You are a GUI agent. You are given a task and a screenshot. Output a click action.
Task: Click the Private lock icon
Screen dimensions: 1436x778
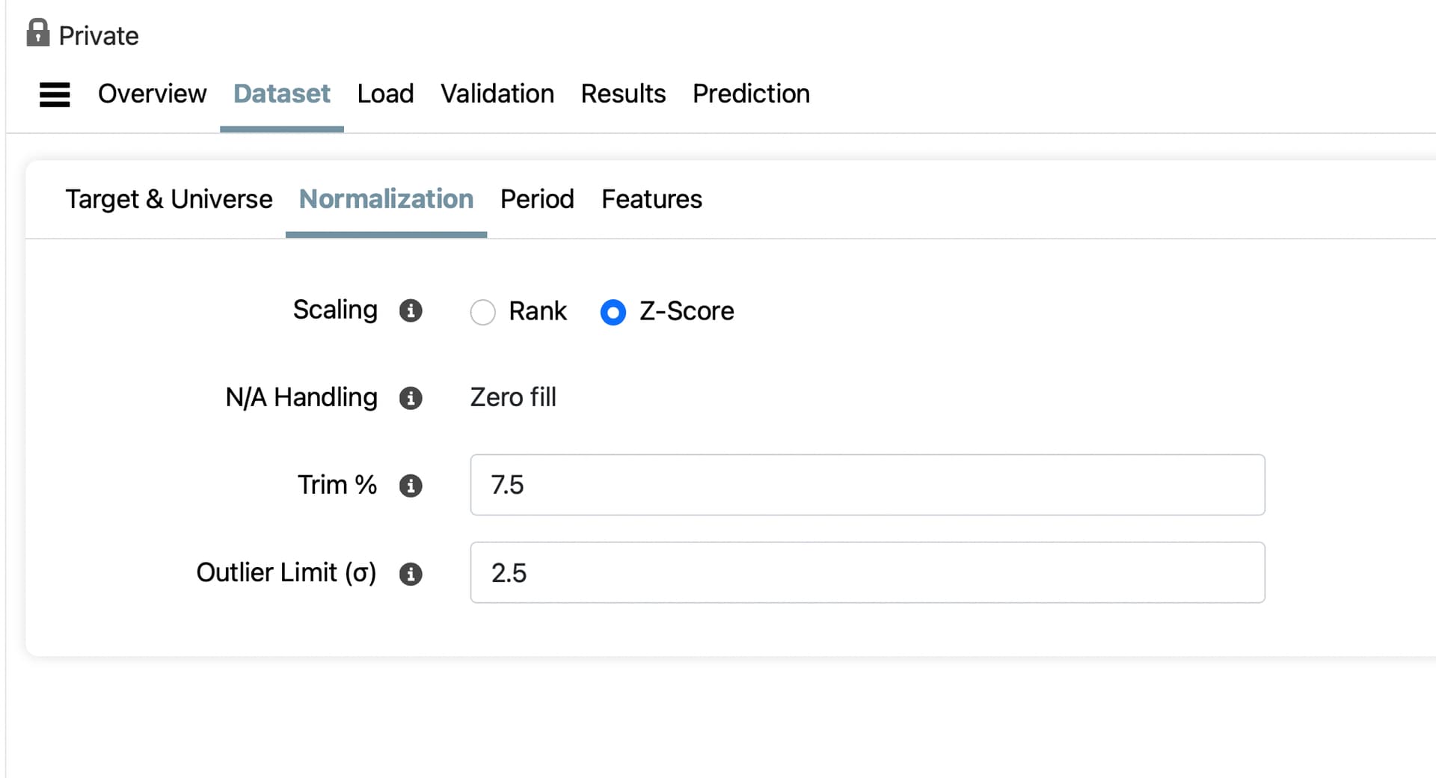coord(37,34)
